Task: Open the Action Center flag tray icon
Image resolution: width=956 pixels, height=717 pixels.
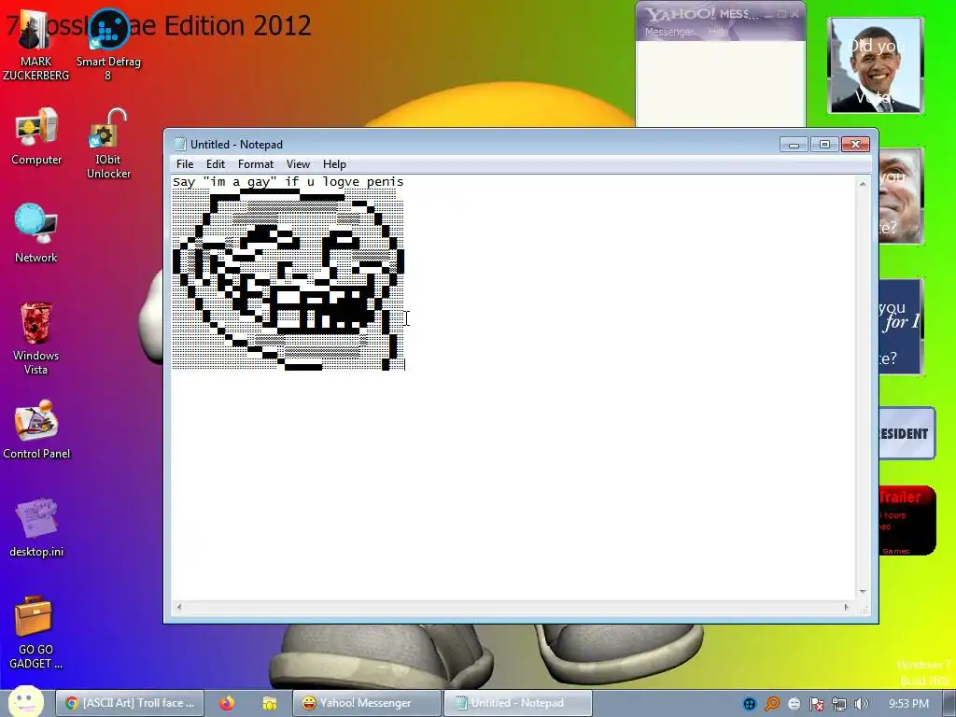Action: click(x=816, y=704)
